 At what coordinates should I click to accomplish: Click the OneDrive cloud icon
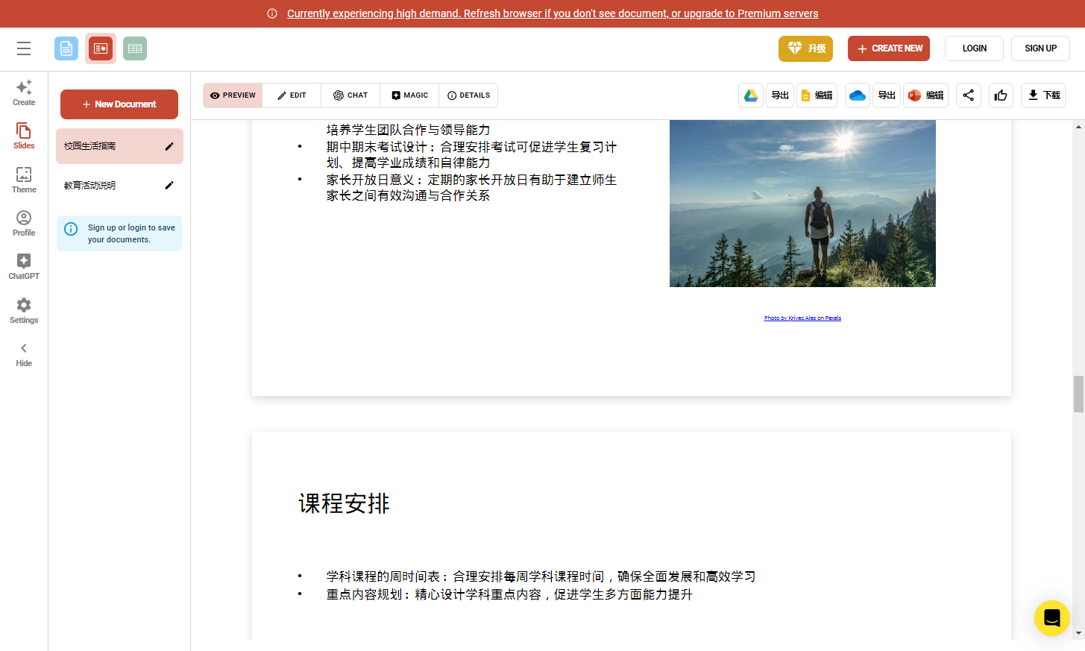(x=858, y=95)
